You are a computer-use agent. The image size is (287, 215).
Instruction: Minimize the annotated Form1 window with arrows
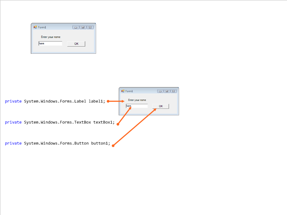pos(160,91)
